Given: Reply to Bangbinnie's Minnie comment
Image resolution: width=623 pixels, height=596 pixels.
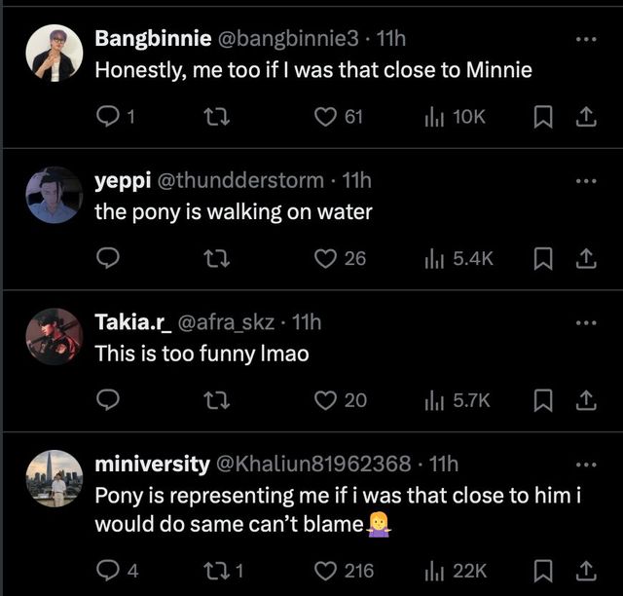Looking at the screenshot, I should coord(108,117).
